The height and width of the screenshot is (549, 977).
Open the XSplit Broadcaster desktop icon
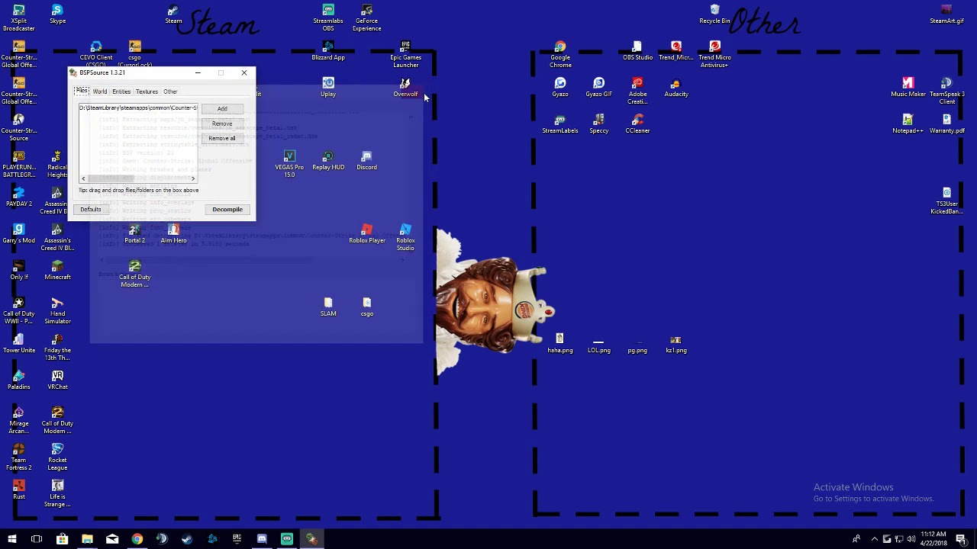point(18,18)
